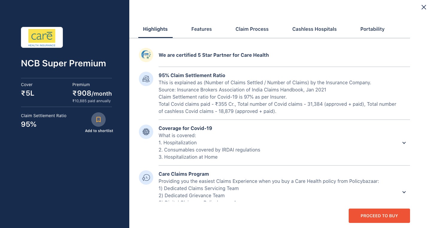Click the ₹10,885 paid annually text

[x=92, y=101]
